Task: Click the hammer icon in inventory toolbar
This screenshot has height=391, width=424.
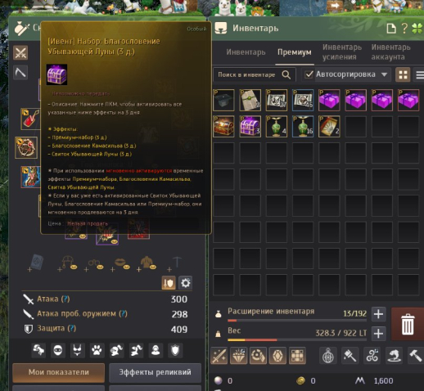Action: click(x=415, y=355)
